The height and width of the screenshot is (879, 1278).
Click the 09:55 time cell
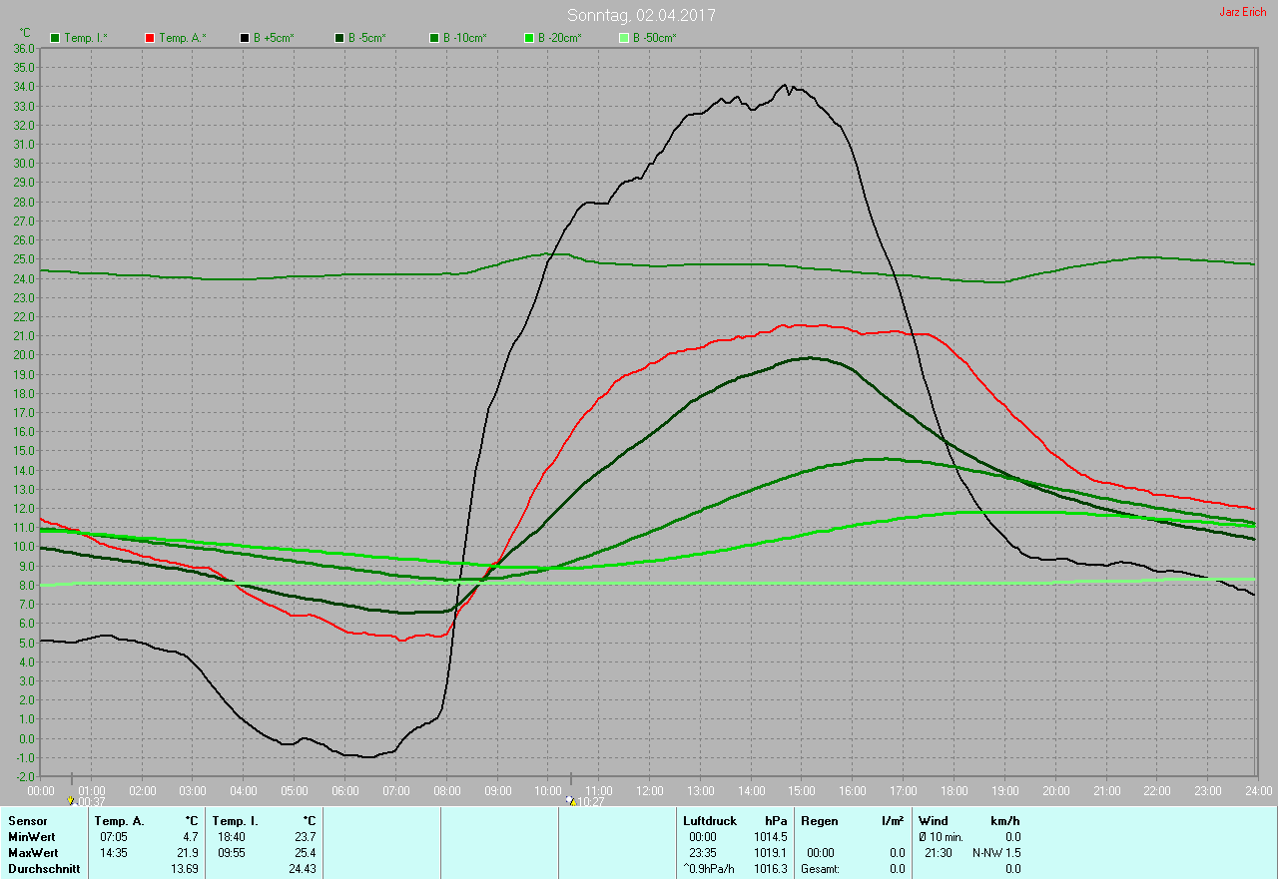pos(231,853)
